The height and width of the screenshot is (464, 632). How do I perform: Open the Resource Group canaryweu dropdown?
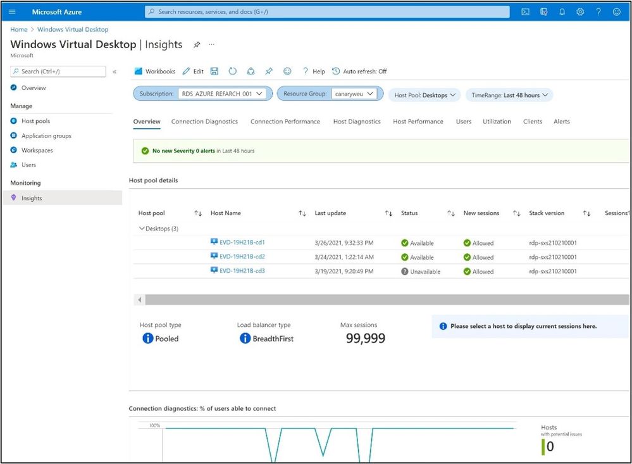click(354, 94)
